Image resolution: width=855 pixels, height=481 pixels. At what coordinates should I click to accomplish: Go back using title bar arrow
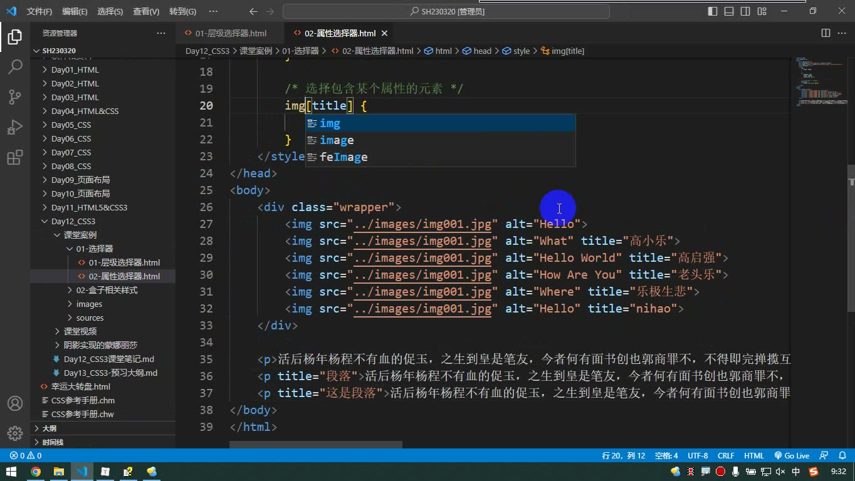(253, 11)
